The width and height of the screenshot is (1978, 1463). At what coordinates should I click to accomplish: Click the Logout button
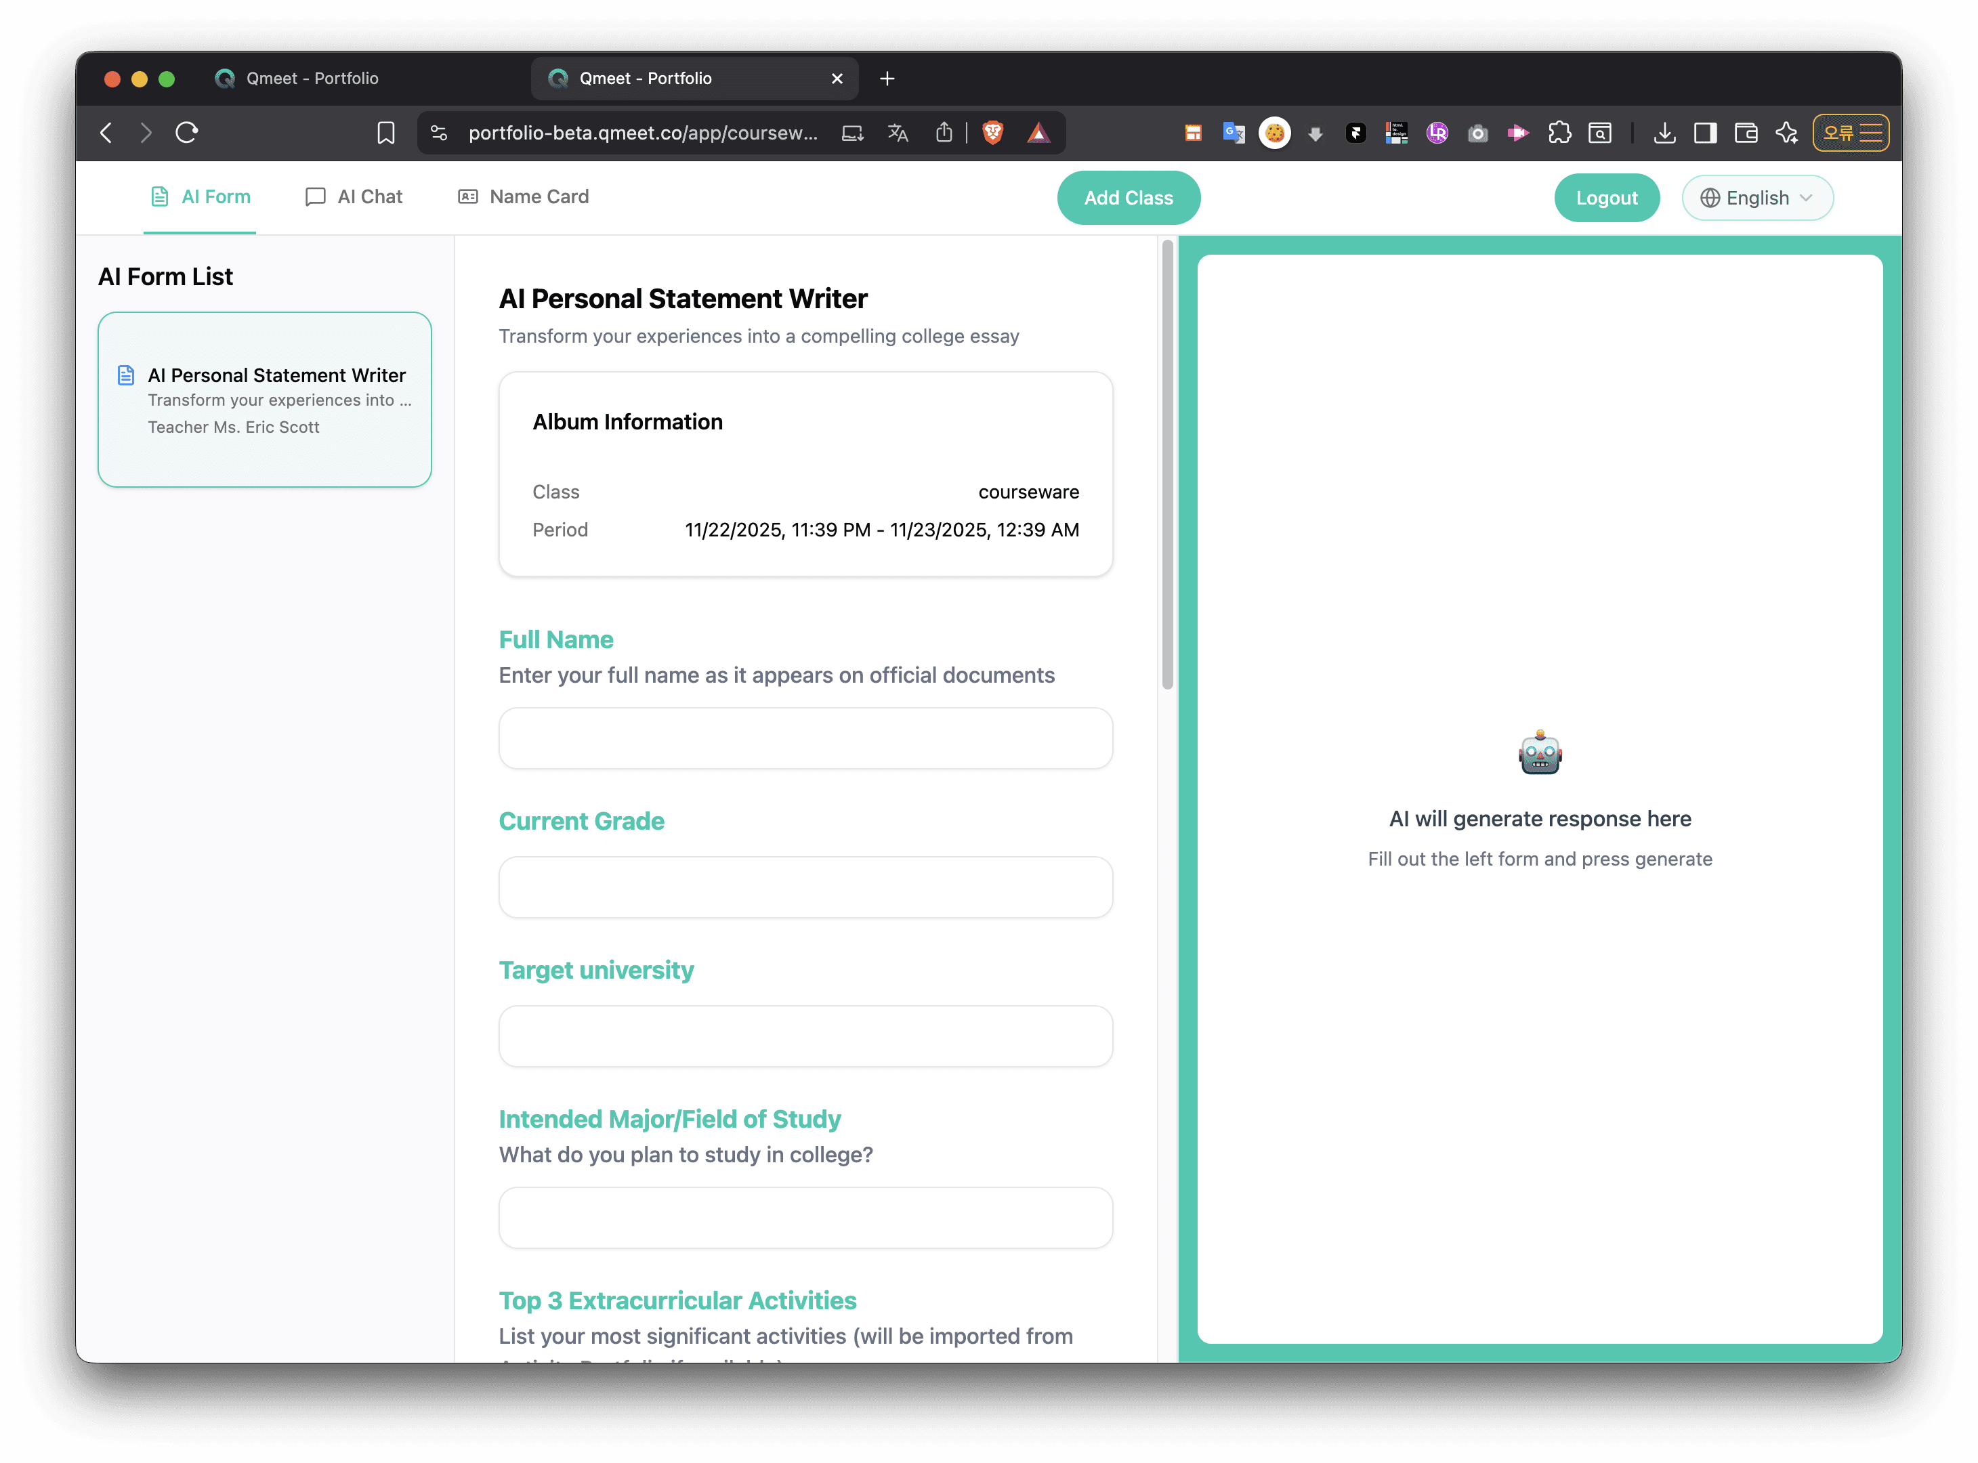pos(1606,198)
